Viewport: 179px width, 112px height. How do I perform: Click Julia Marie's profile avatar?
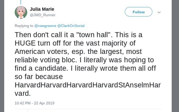coord(21,12)
